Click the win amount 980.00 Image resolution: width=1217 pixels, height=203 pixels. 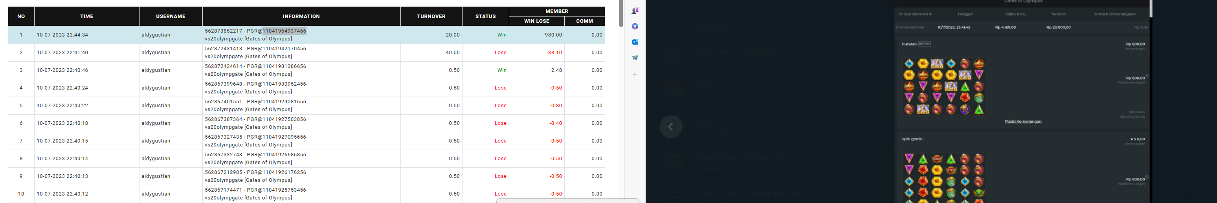(553, 35)
